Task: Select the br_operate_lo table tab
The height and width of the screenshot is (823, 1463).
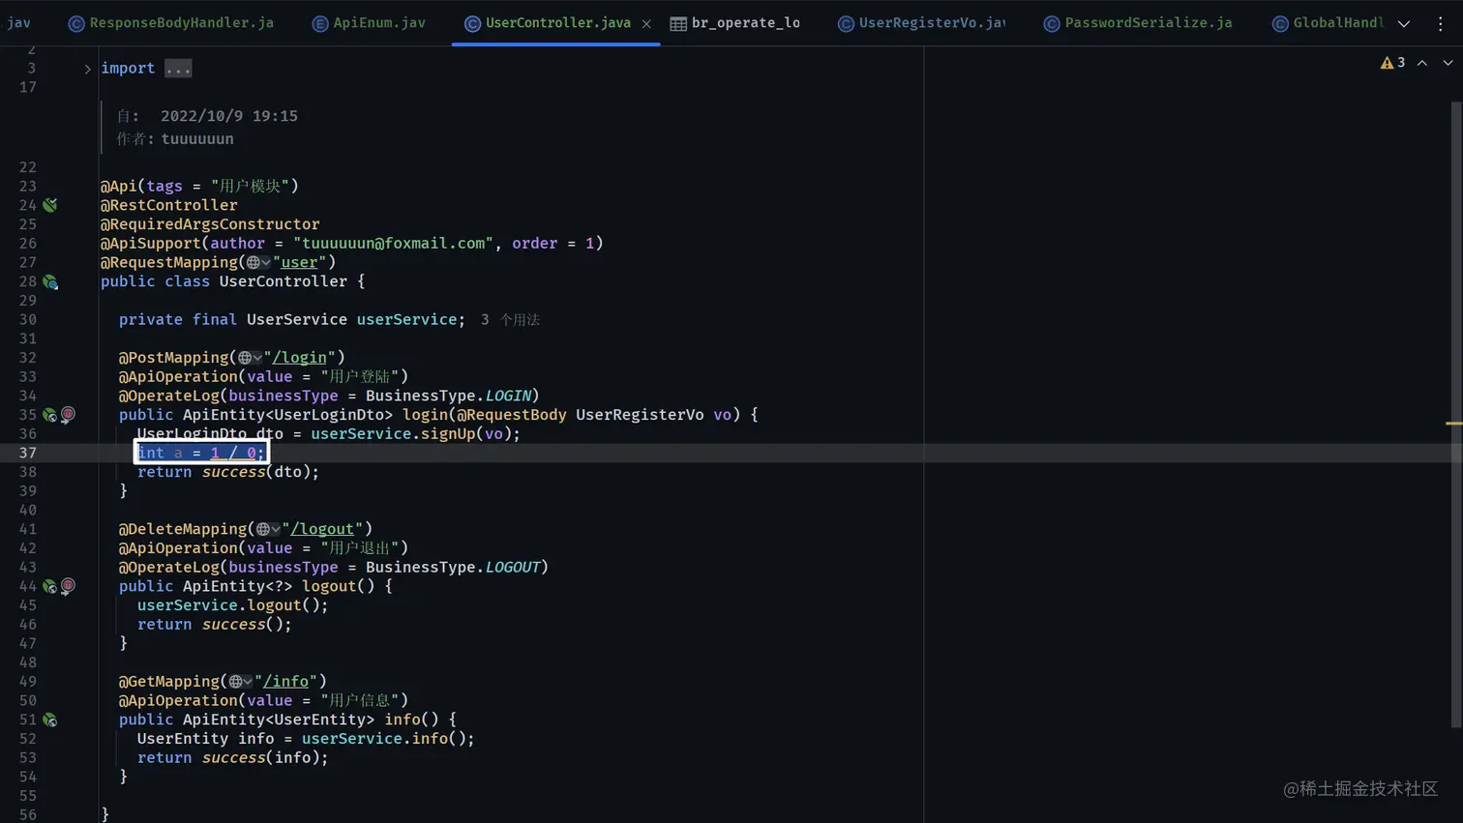Action: [x=735, y=22]
